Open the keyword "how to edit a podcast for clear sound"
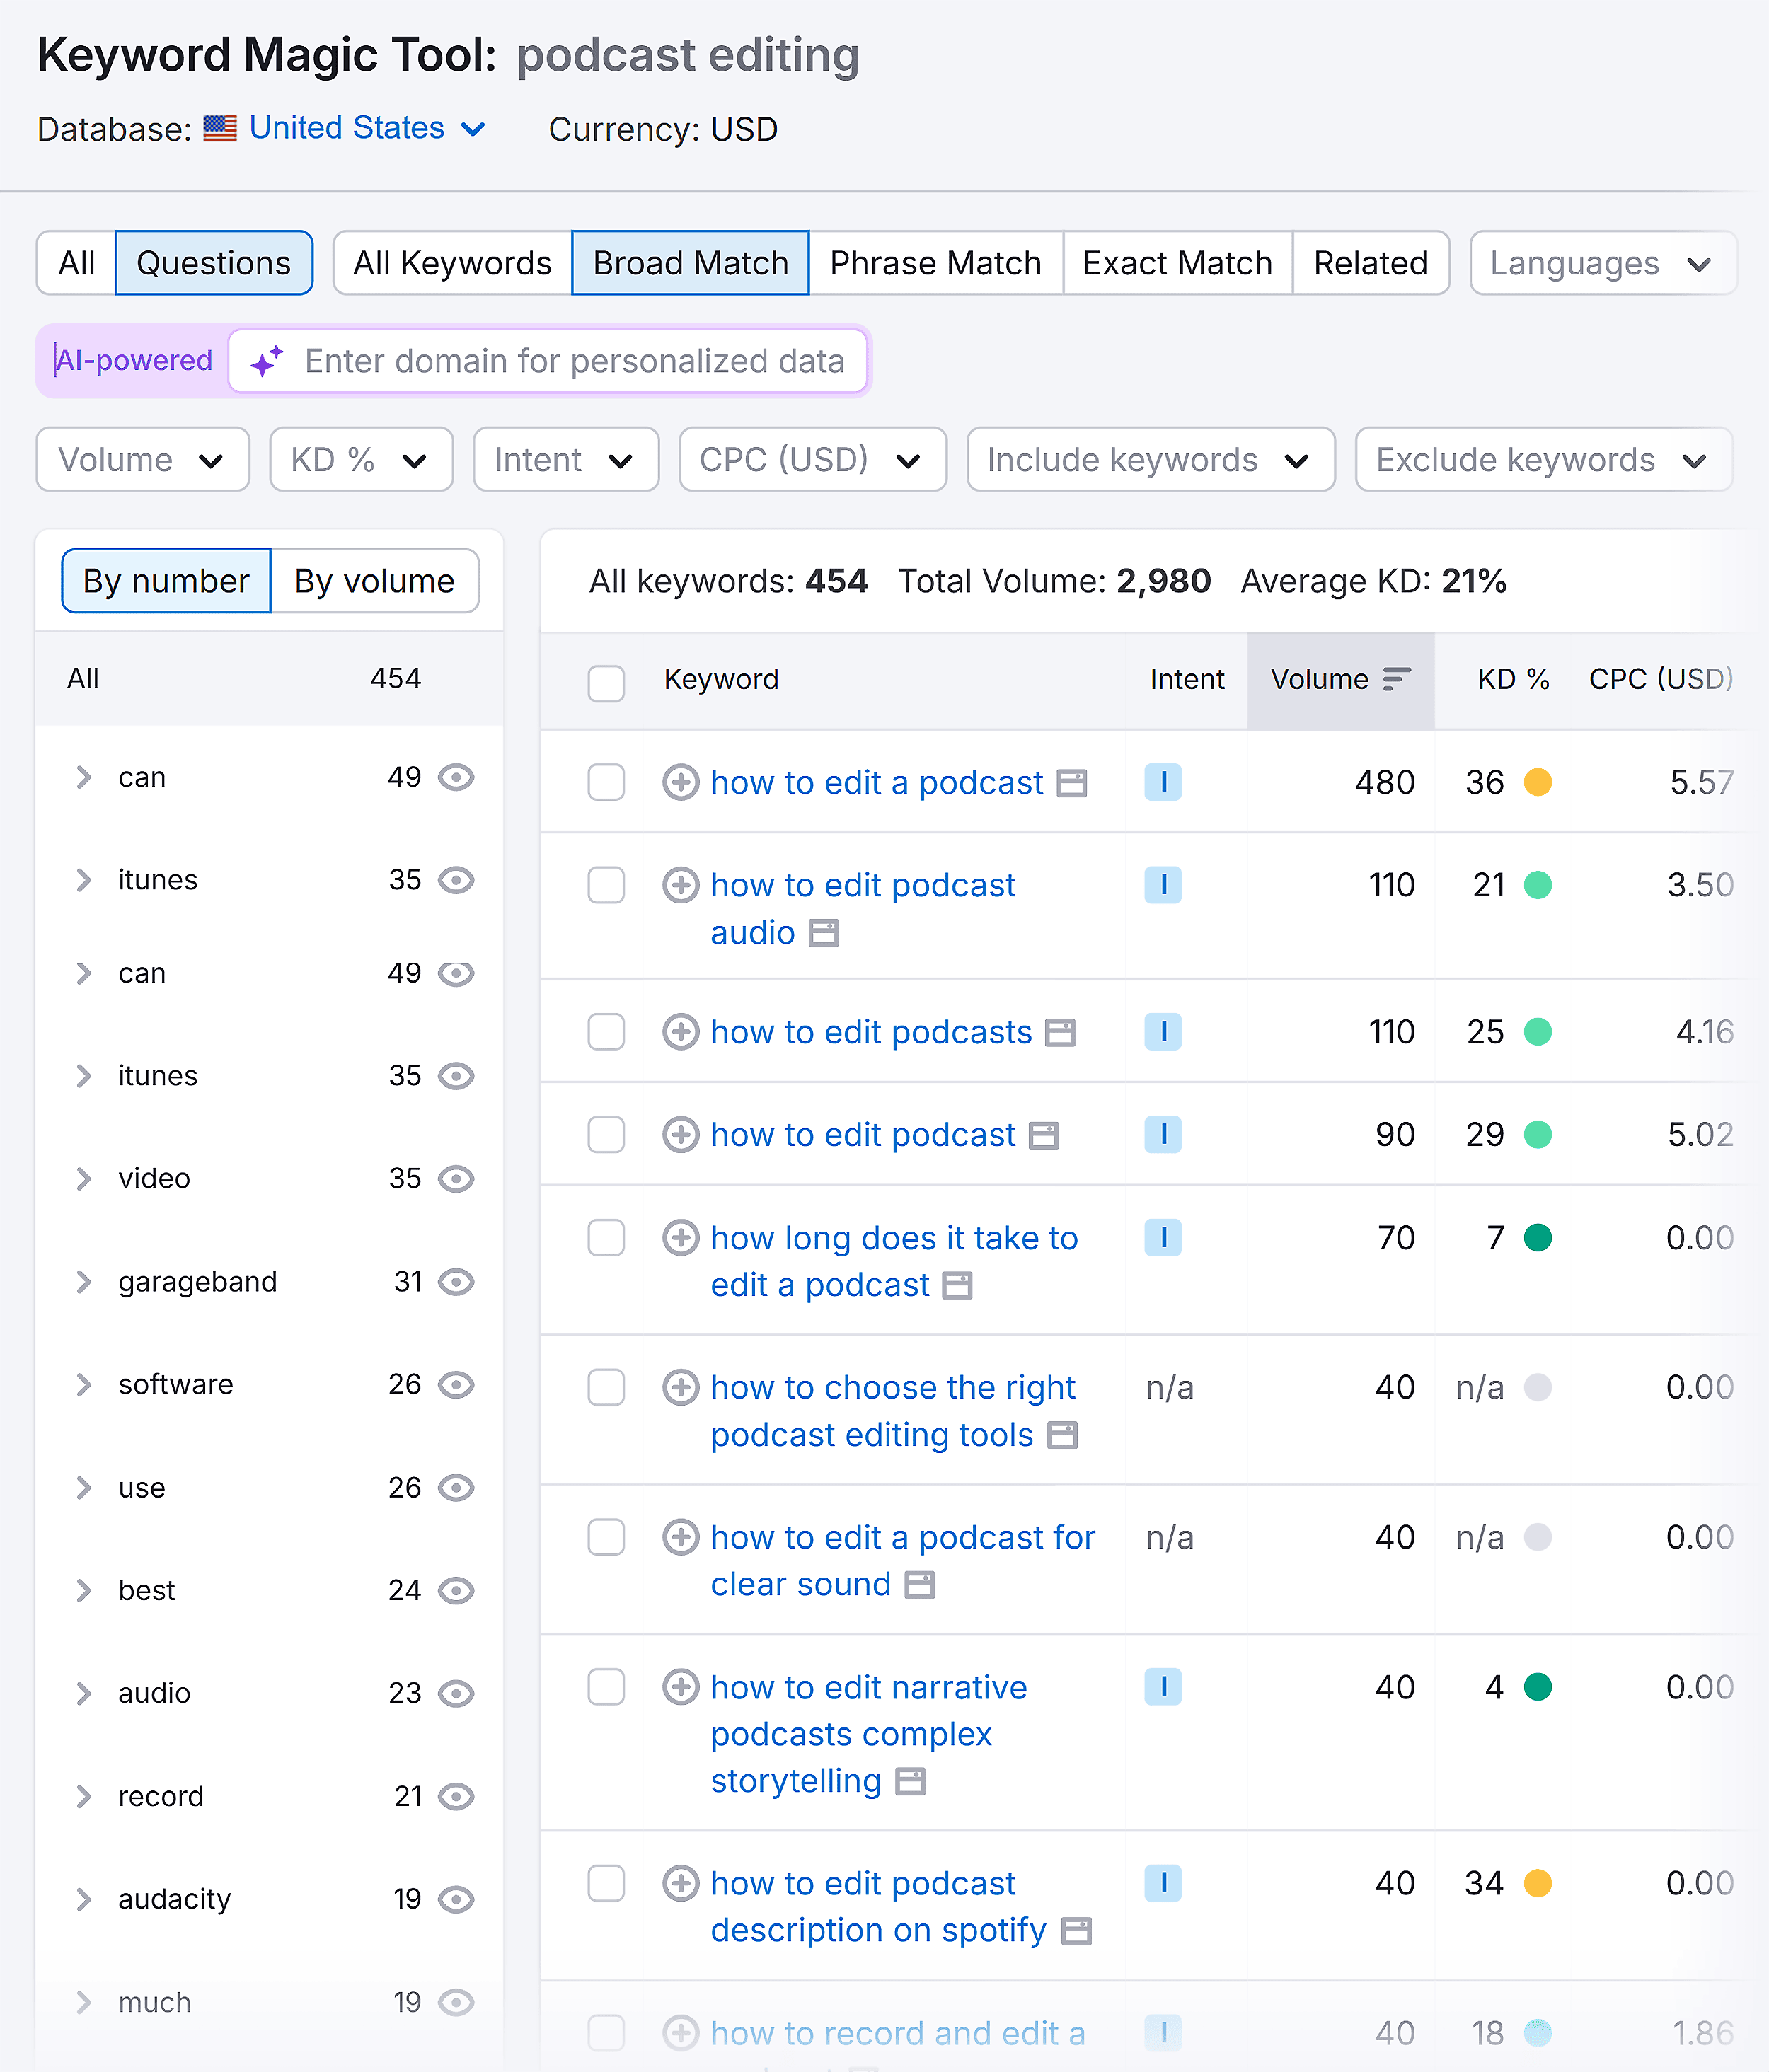 coord(900,1537)
